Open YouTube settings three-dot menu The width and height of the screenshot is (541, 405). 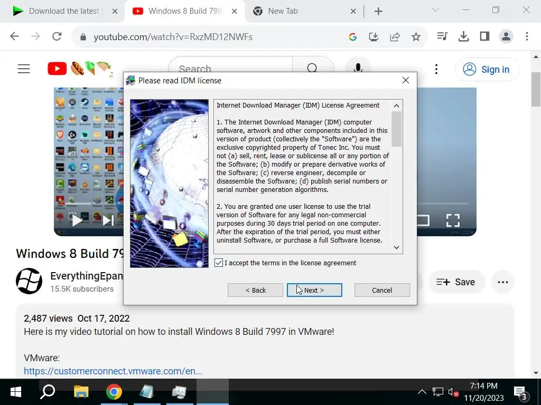436,69
